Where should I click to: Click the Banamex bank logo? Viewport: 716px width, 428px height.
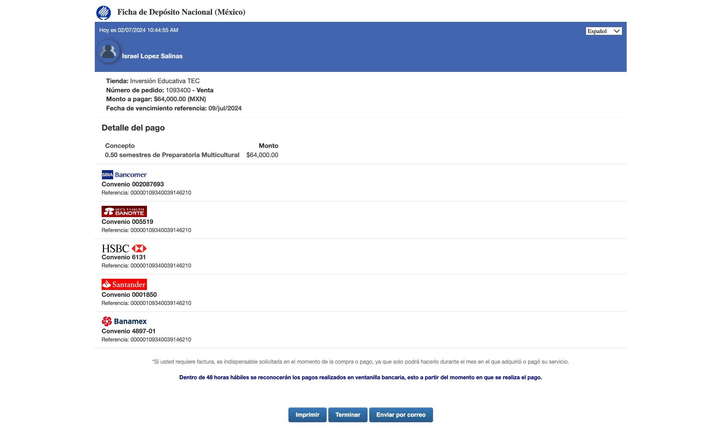click(124, 321)
